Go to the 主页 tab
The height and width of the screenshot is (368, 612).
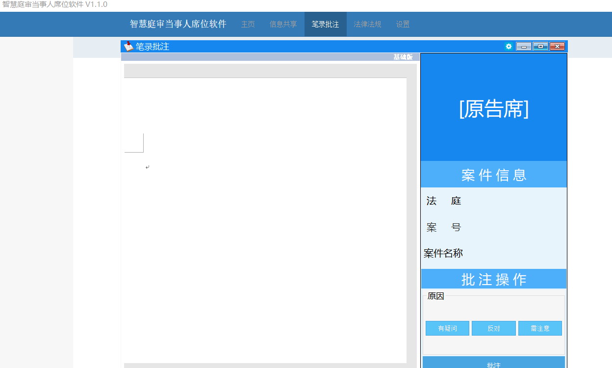tap(248, 24)
